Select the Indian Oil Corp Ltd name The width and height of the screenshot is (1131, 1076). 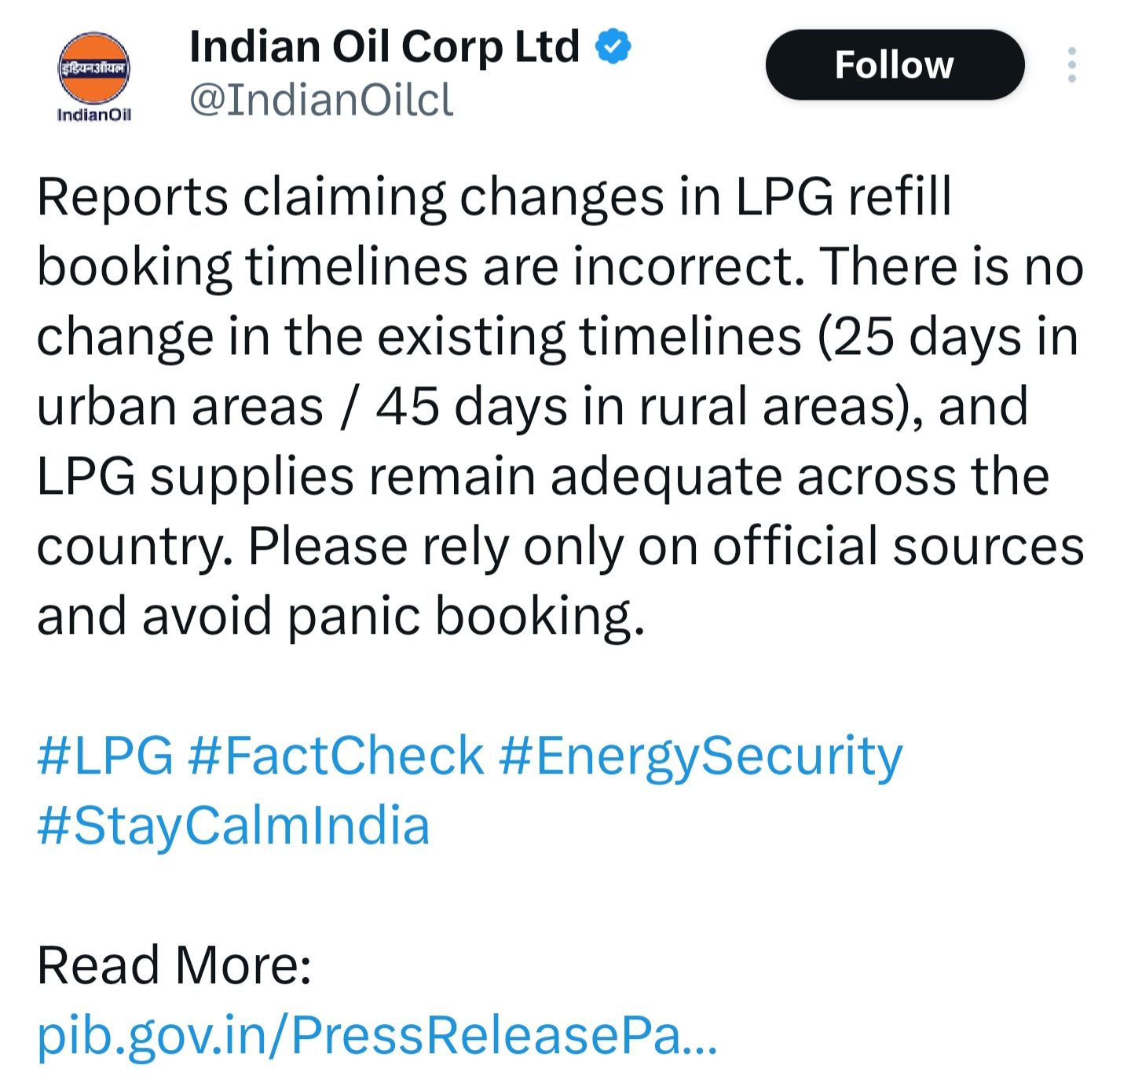[382, 45]
